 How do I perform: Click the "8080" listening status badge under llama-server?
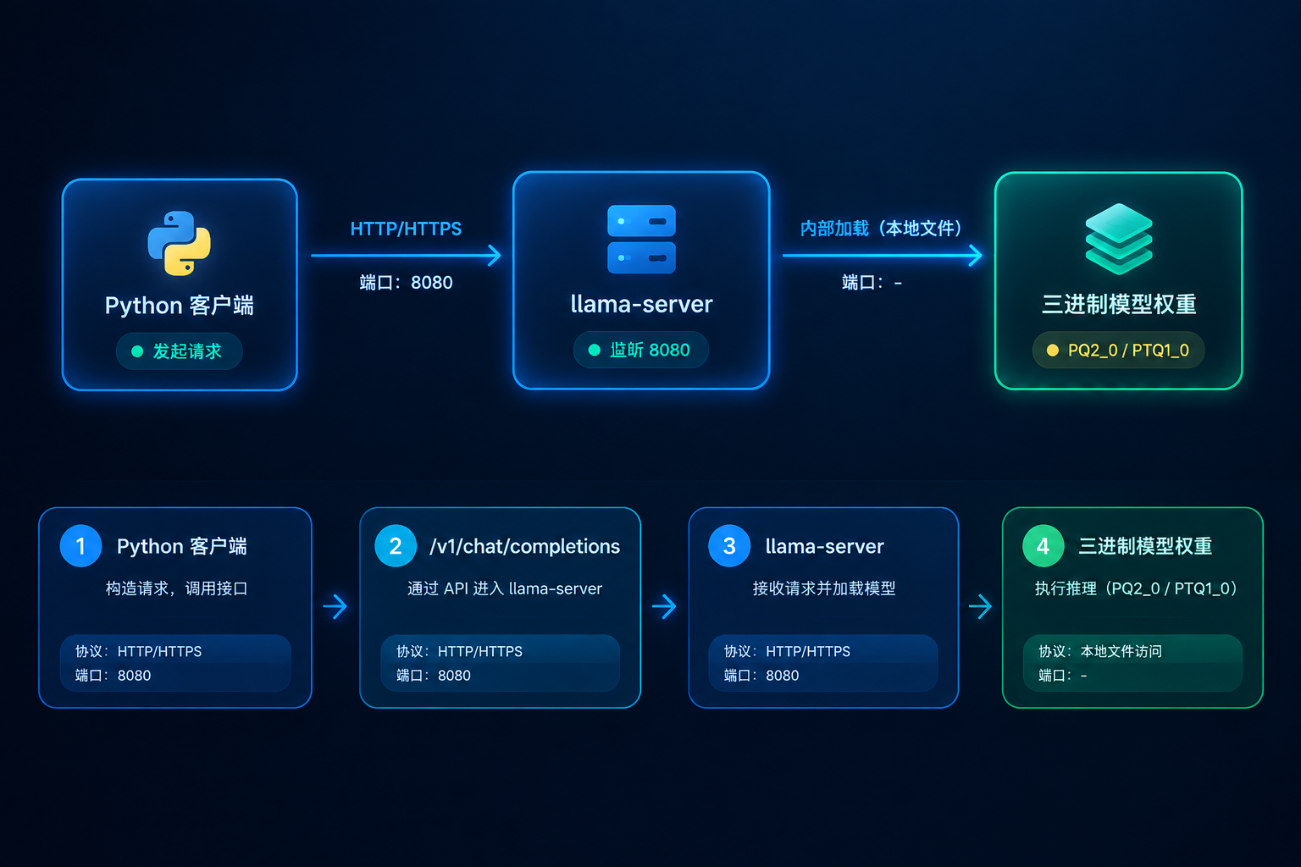[641, 350]
